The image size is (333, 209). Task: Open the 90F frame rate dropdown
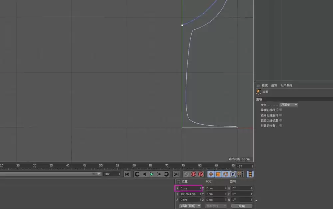pos(112,174)
